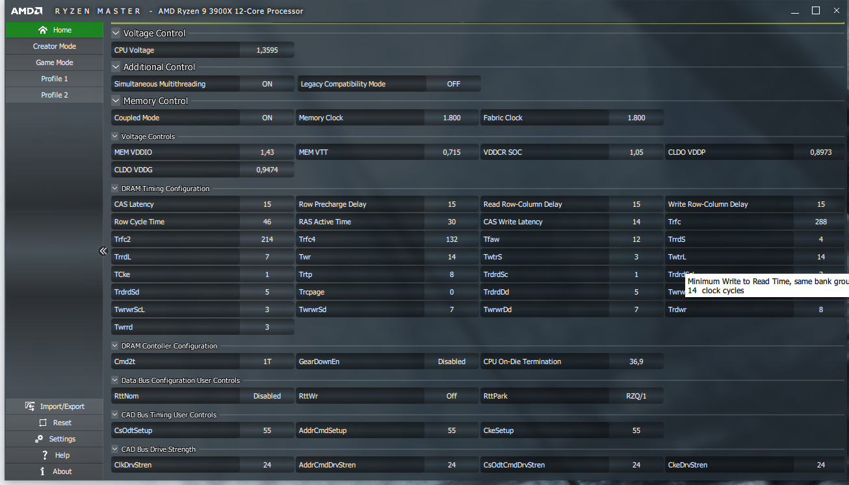Click the CAS Write Latency label
This screenshot has height=485, width=849.
513,222
